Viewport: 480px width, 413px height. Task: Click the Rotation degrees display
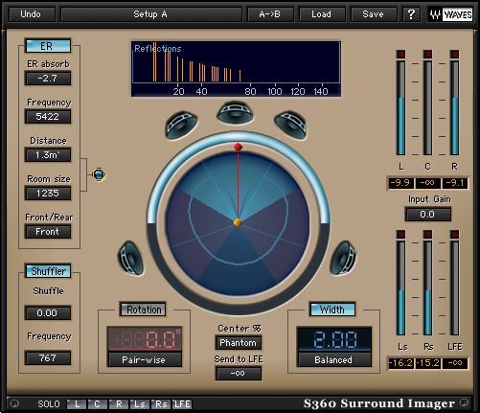coord(145,338)
